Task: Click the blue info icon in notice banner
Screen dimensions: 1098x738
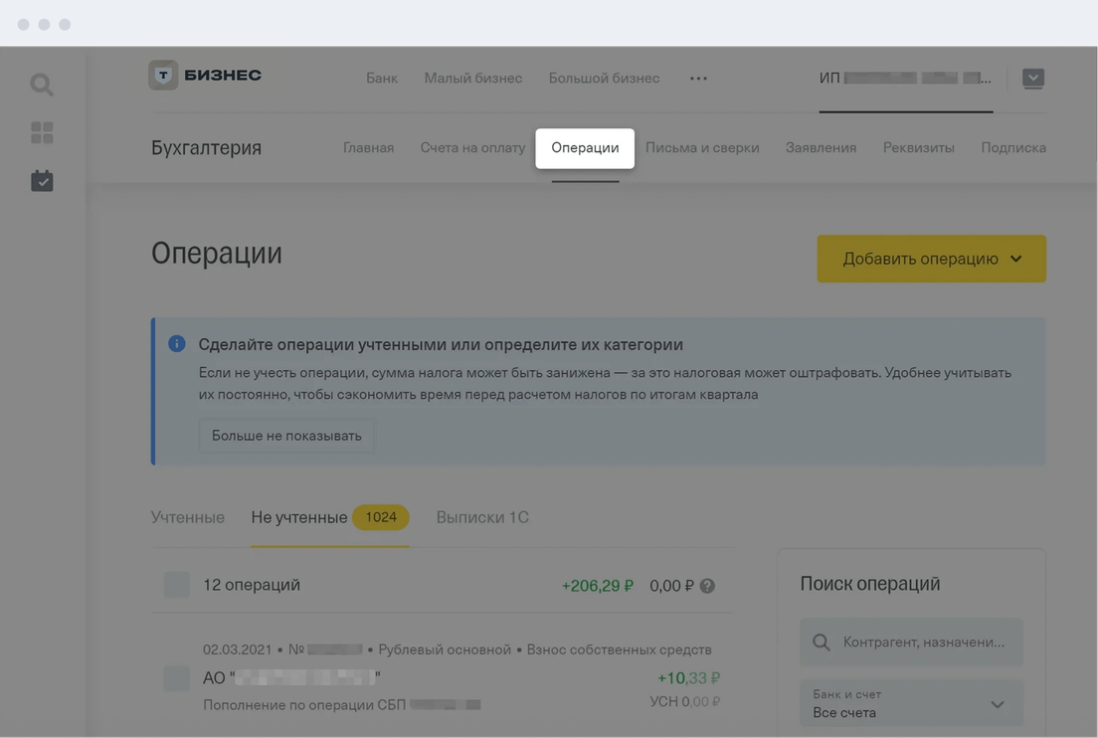Action: (177, 344)
